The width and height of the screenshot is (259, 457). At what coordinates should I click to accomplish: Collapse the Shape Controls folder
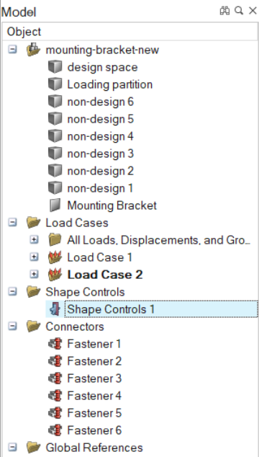coord(12,292)
